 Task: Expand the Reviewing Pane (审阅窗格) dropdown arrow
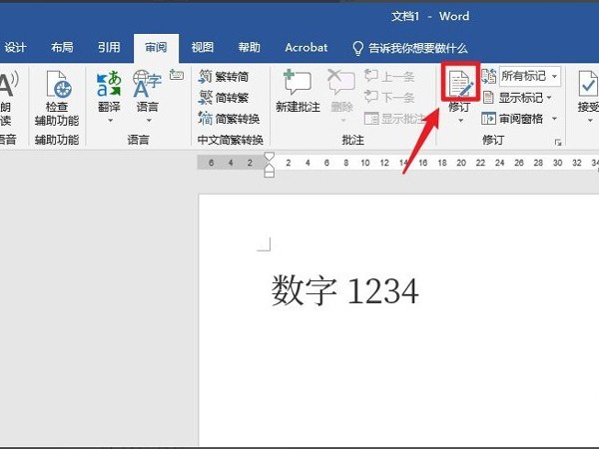[x=554, y=119]
